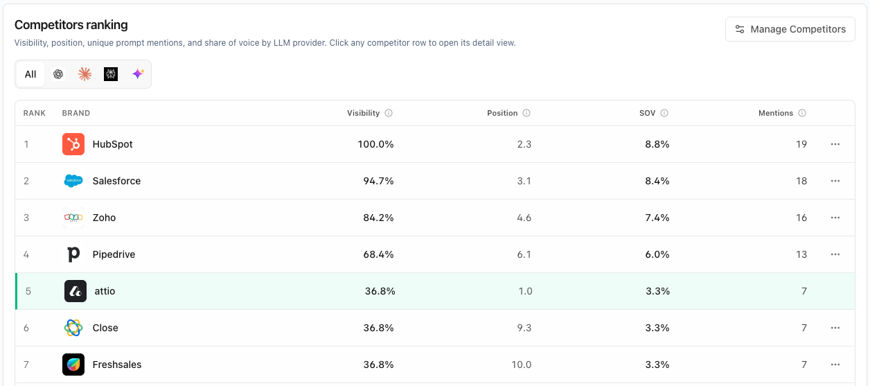Click the Freshsales brand name
The width and height of the screenshot is (870, 386).
point(117,365)
